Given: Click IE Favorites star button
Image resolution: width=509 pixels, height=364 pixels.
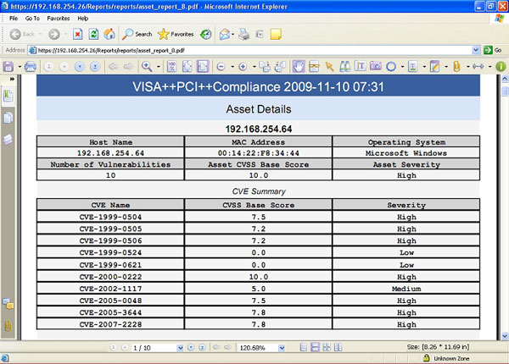Looking at the screenshot, I should 176,35.
